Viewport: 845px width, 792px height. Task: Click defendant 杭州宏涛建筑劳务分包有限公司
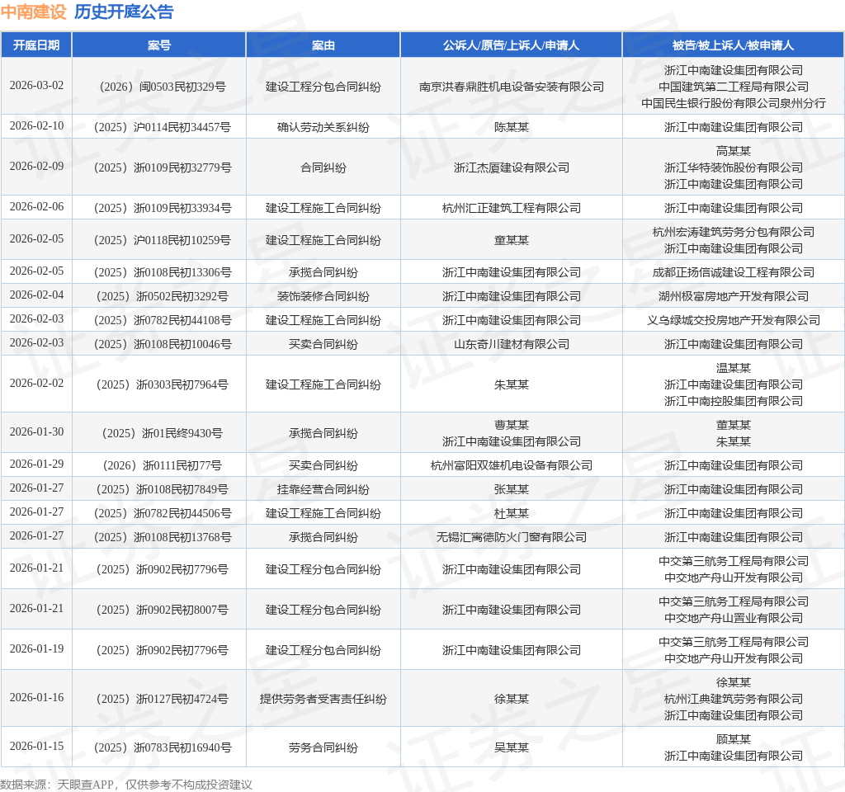[x=734, y=232]
